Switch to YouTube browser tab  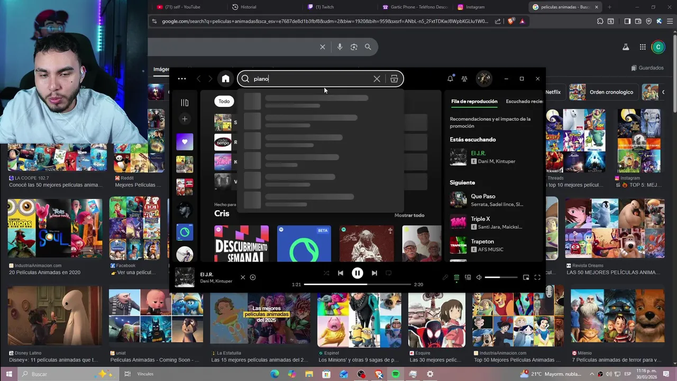tap(182, 7)
